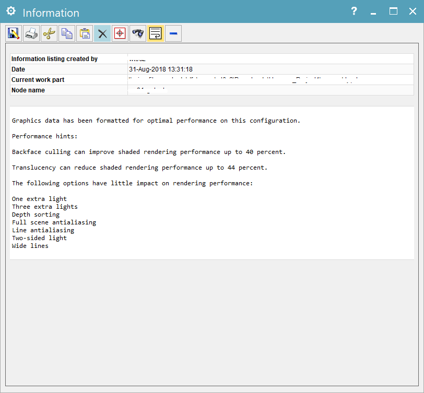Viewport: 424px width, 393px height.
Task: Maximize the Information window
Action: [x=393, y=11]
